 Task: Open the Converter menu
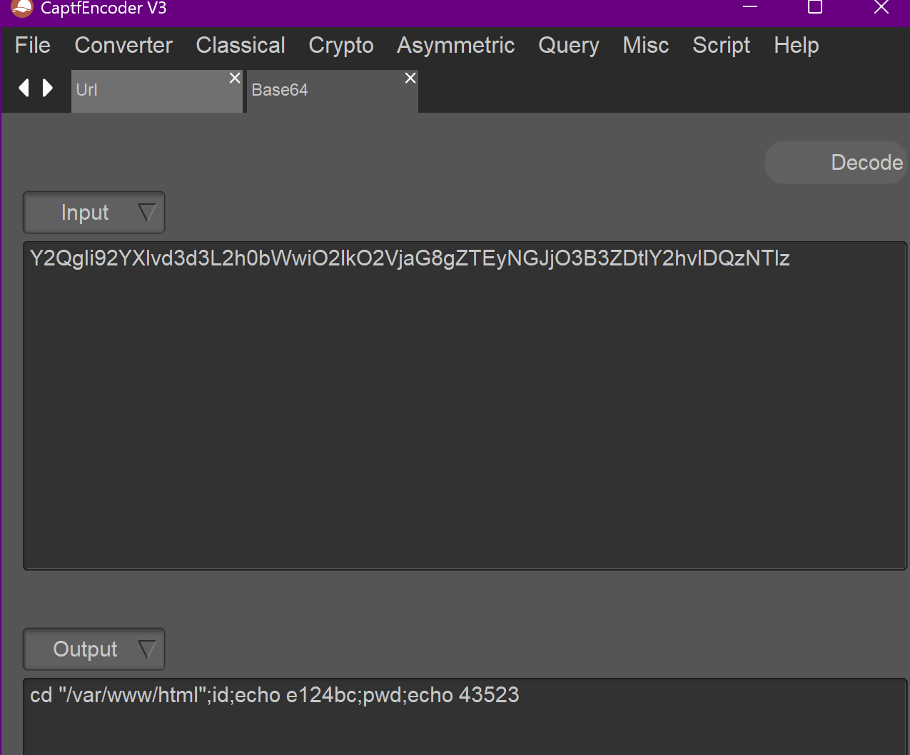coord(123,45)
